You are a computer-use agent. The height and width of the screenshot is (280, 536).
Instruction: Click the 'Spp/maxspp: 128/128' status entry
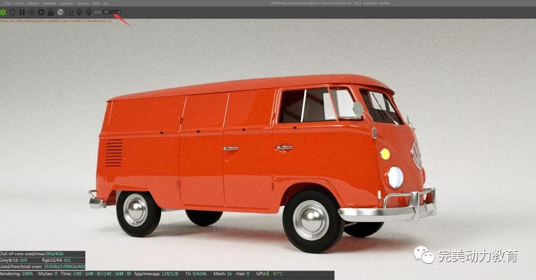[156, 274]
